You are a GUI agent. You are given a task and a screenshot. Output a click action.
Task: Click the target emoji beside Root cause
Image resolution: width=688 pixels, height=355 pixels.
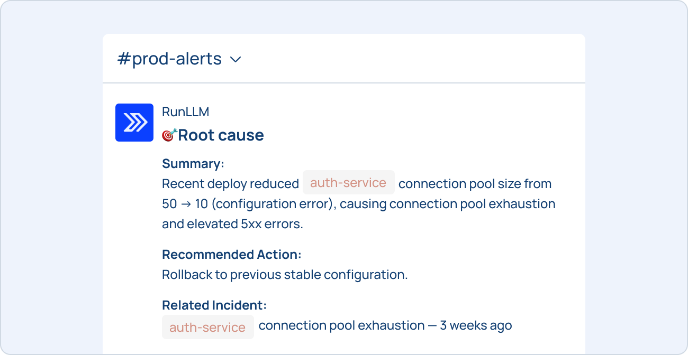coord(169,135)
